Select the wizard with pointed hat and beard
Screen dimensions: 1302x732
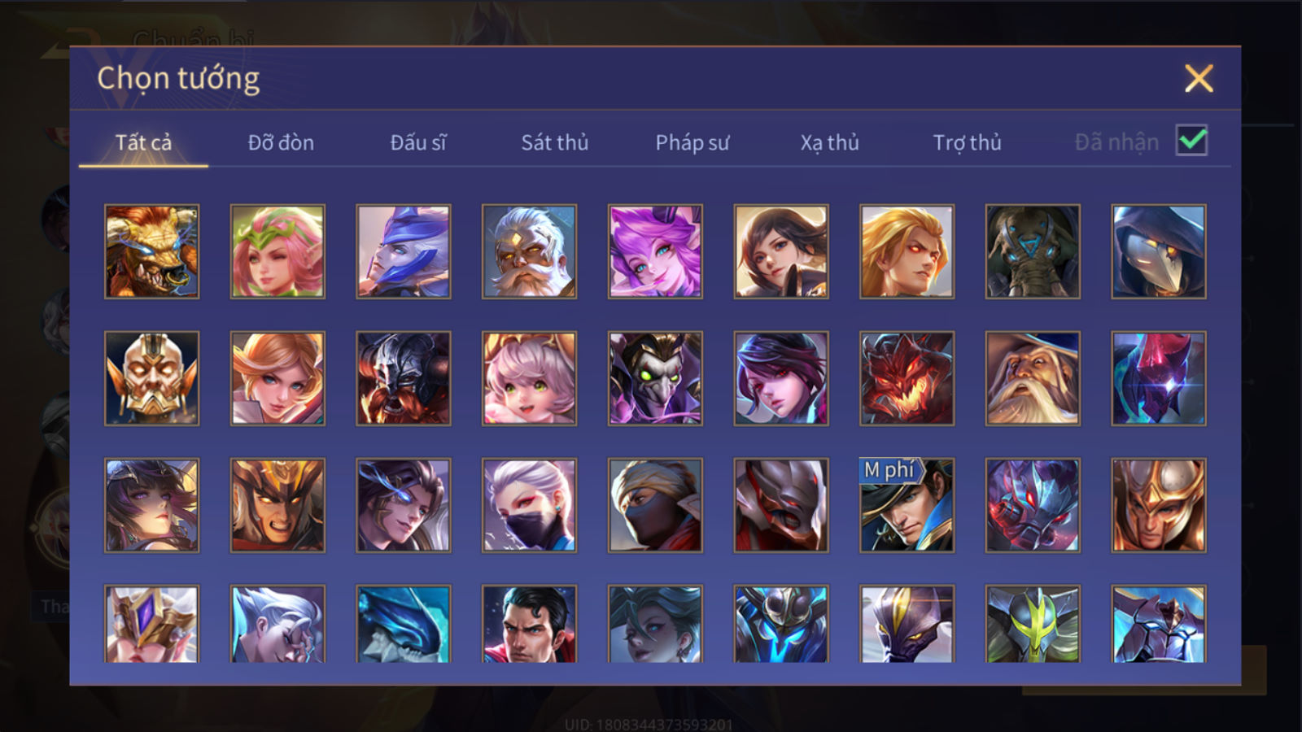coord(1033,378)
